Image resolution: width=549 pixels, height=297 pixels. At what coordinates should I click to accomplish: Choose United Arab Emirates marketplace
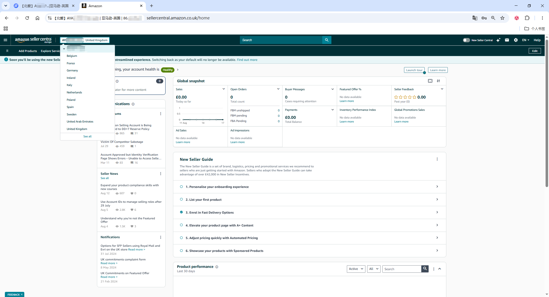[80, 122]
